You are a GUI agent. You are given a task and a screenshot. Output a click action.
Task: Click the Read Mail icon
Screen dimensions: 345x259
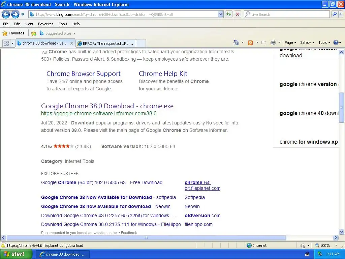point(264,42)
